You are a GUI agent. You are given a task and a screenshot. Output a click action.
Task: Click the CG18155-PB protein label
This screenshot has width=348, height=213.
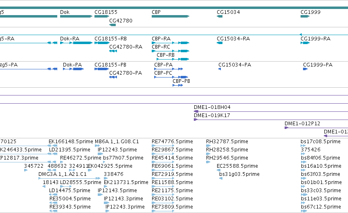(x=110, y=65)
